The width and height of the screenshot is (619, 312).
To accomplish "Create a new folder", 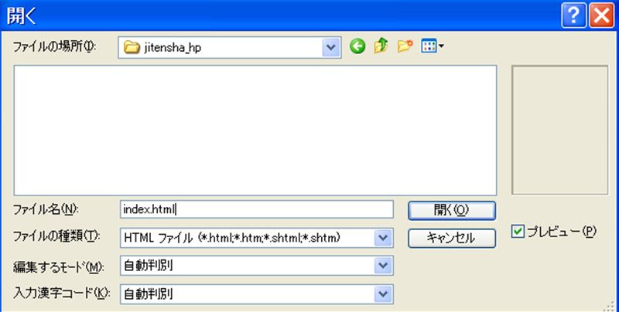I will coord(405,47).
